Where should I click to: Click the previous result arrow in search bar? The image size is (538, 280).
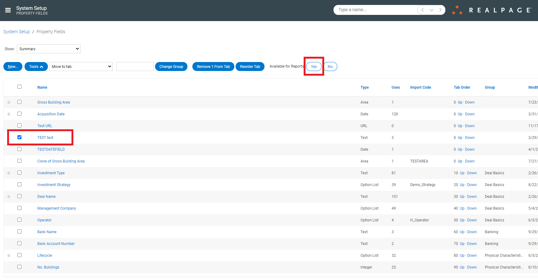422,10
